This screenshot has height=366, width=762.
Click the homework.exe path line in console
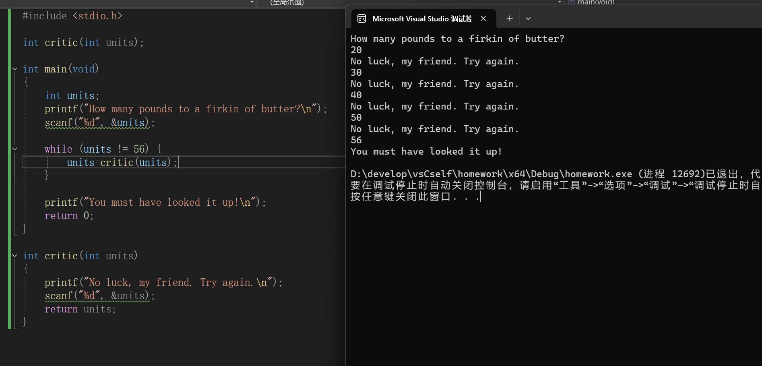pos(556,174)
